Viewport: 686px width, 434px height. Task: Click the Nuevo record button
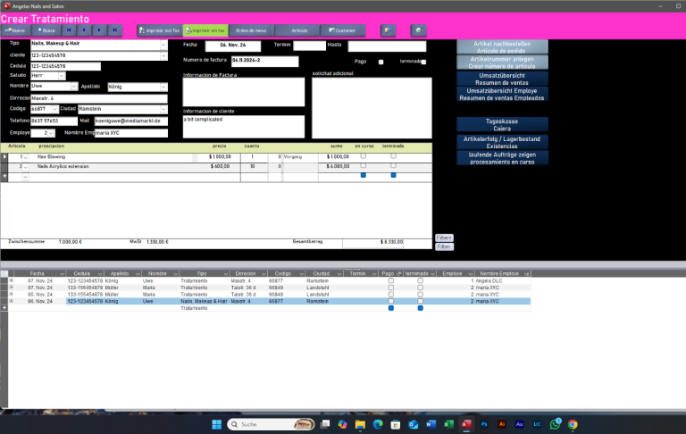pos(15,30)
